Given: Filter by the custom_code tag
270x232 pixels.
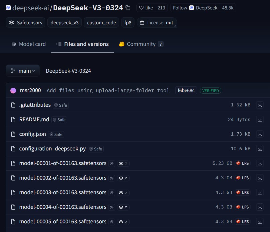Looking at the screenshot, I should coord(101,22).
